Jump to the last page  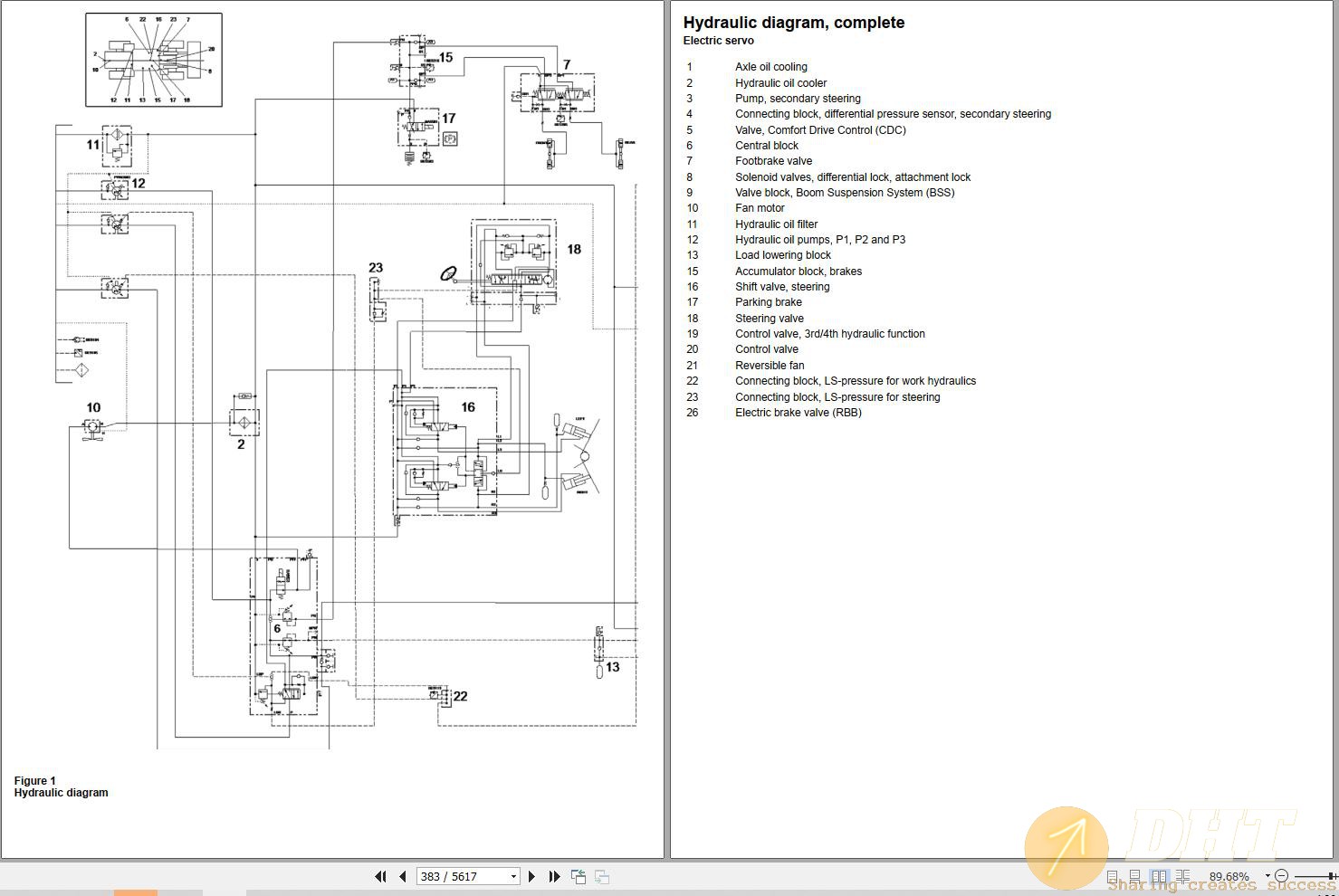[x=555, y=876]
